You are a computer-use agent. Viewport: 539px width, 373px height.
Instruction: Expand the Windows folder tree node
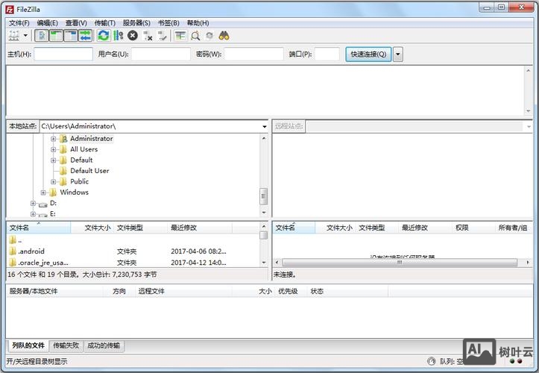pos(43,192)
